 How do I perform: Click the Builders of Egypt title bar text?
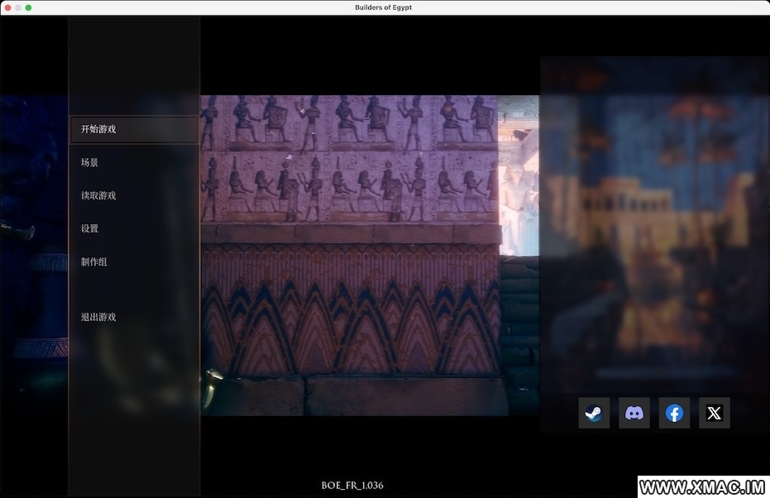pos(385,7)
